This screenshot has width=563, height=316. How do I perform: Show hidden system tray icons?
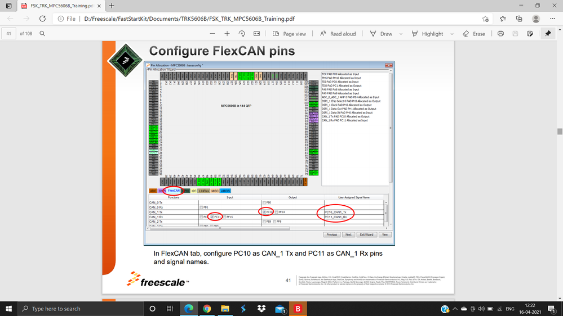click(455, 309)
